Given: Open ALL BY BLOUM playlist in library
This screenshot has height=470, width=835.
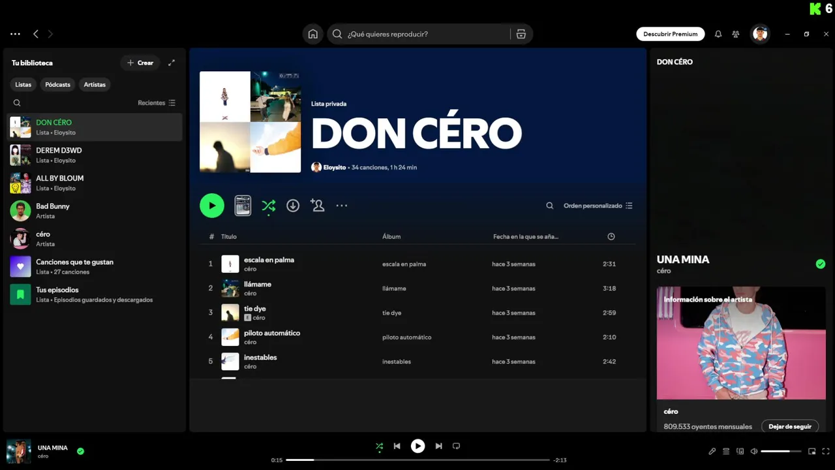Looking at the screenshot, I should (95, 183).
